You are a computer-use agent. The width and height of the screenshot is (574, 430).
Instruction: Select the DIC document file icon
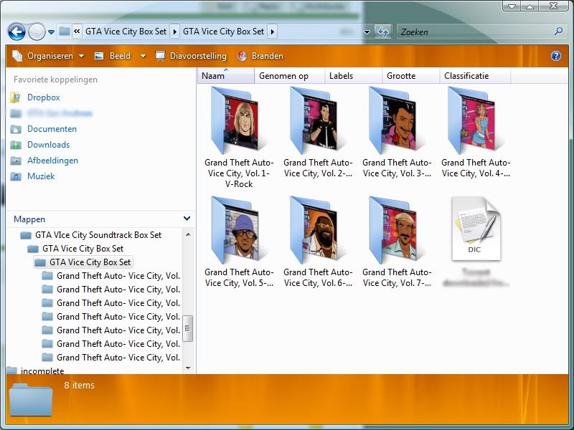(x=476, y=229)
